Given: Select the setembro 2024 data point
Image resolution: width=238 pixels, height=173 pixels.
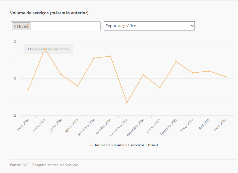Looking at the screenshot, I should coord(94,58).
